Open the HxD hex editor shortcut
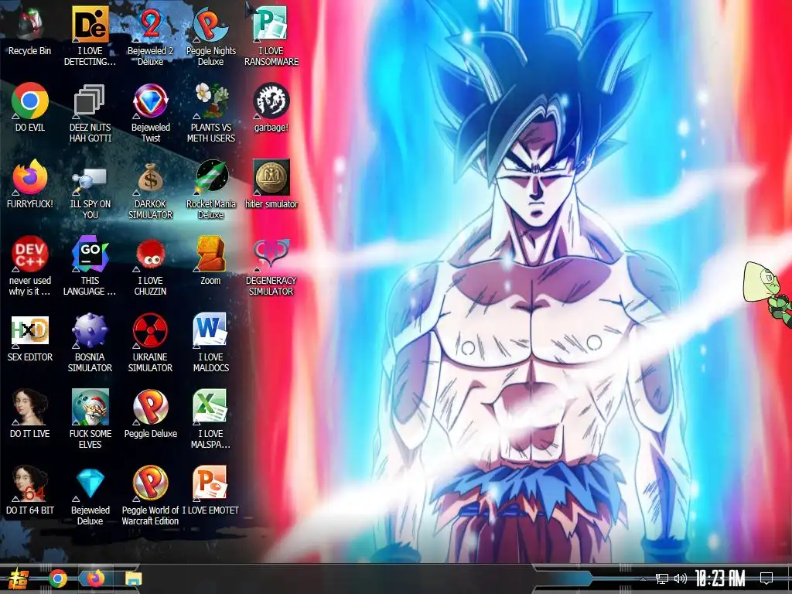The width and height of the screenshot is (792, 594). [30, 337]
